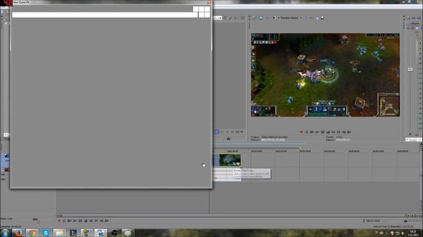Screen dimensions: 423x237
Task: Click Play From Start in the timeline transport
Action: pyautogui.click(x=69, y=221)
